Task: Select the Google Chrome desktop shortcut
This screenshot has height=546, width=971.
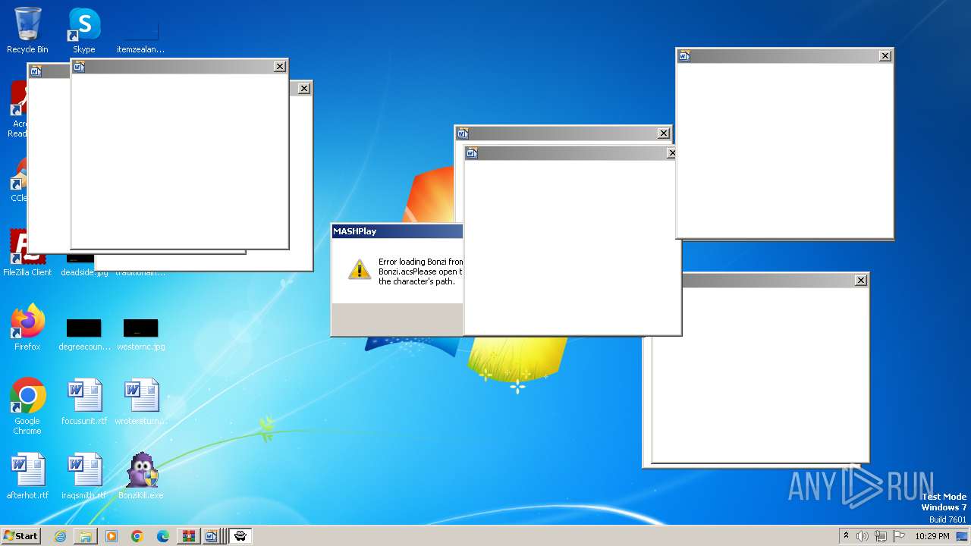Action: pyautogui.click(x=27, y=406)
